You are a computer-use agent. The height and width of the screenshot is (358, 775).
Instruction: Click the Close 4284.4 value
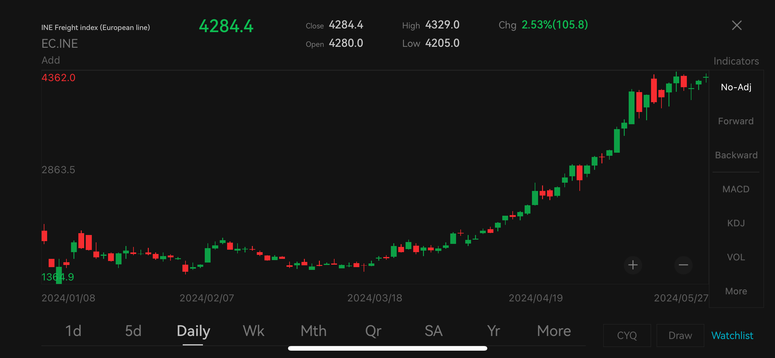point(346,25)
